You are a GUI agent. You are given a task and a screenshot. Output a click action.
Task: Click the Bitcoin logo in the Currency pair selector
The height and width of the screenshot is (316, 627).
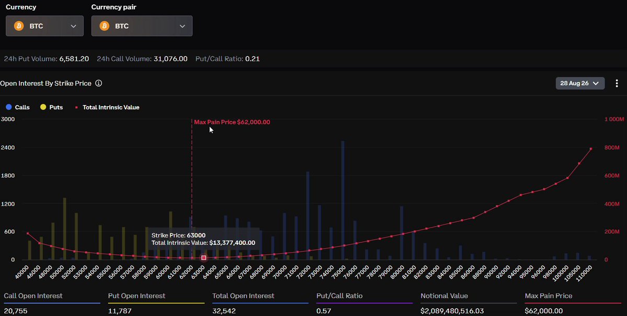(x=105, y=26)
